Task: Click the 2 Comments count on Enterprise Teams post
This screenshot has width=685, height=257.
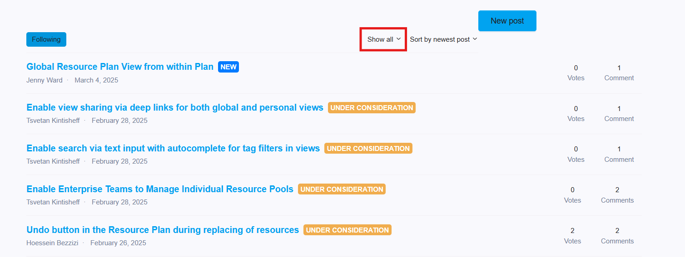Action: (617, 195)
